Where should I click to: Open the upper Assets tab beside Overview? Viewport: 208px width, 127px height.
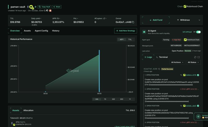point(27,31)
